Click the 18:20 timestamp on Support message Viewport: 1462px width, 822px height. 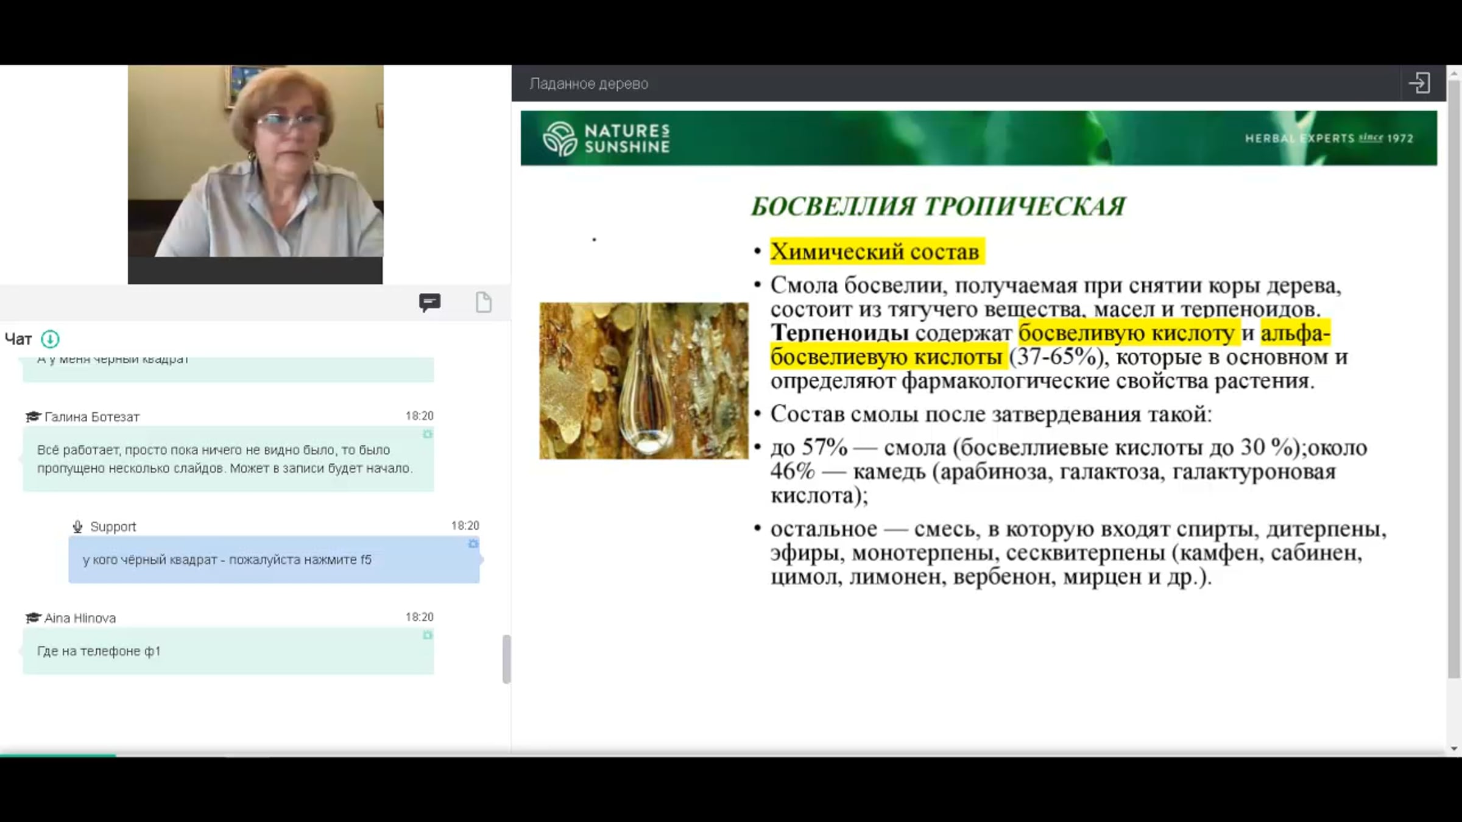(465, 525)
